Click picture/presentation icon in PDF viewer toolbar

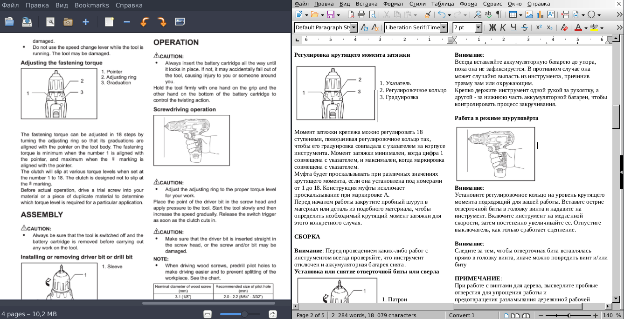click(x=180, y=21)
